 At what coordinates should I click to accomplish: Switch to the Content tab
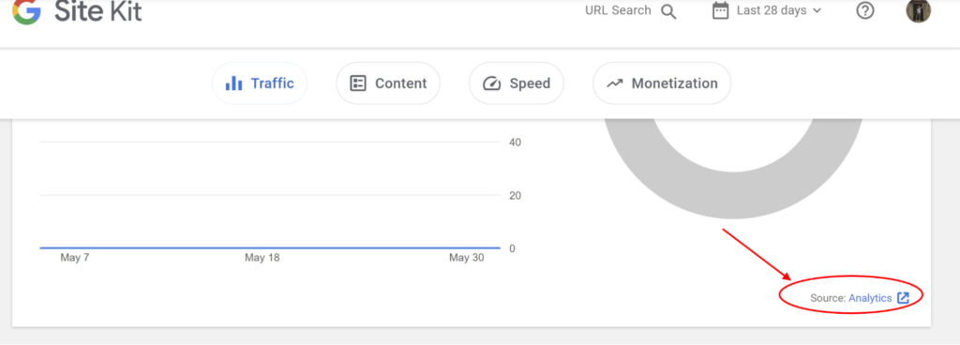click(388, 83)
